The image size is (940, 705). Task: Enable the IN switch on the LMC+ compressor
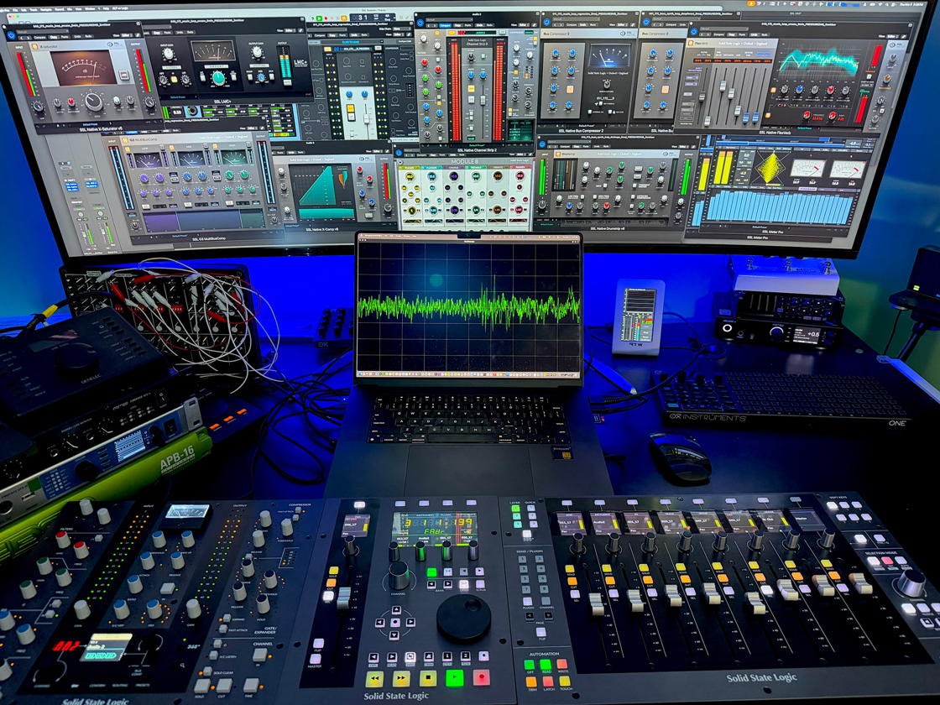[x=172, y=78]
